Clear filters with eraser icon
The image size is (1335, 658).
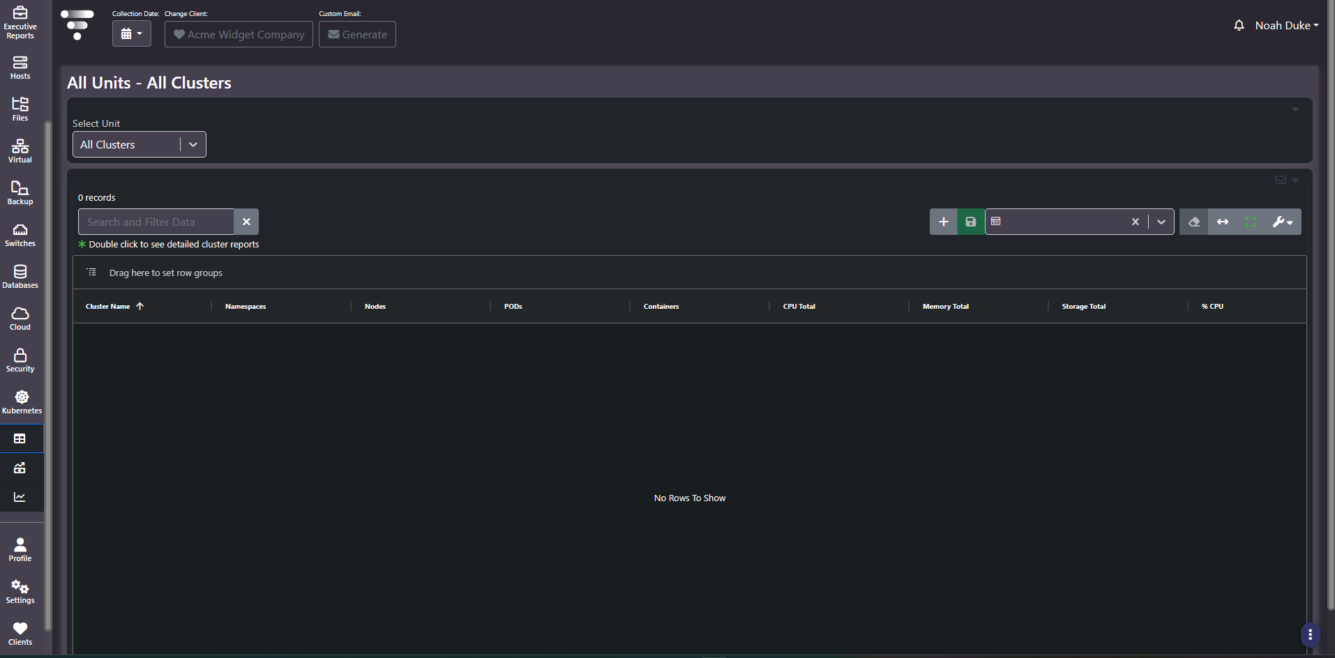click(1194, 222)
